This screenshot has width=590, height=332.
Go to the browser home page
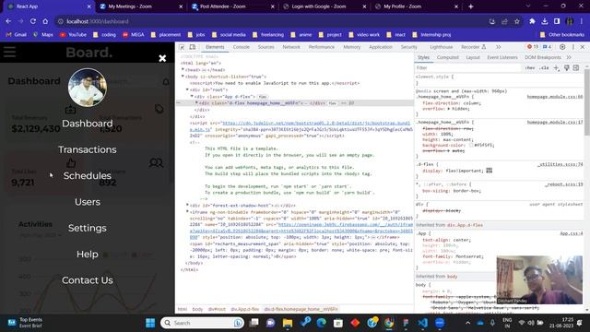pos(45,21)
